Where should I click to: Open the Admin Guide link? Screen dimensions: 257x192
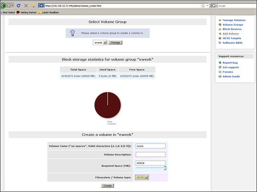(x=231, y=76)
